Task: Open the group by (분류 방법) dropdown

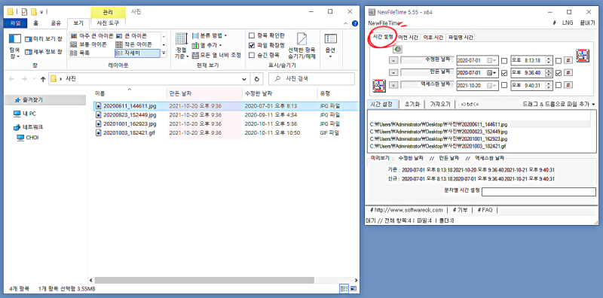Action: pyautogui.click(x=210, y=35)
